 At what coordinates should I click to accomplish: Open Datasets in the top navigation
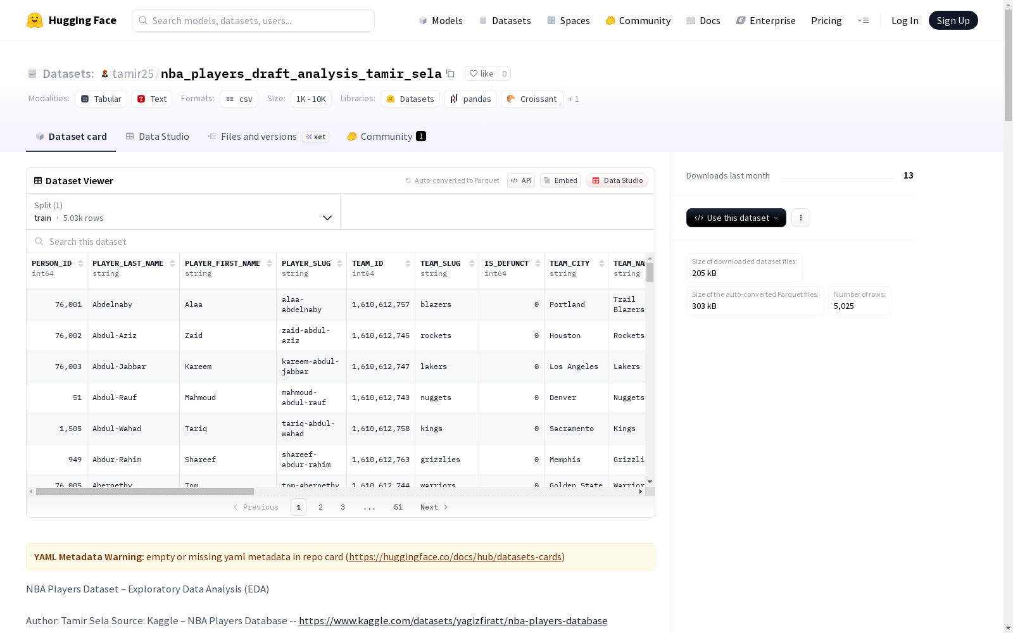click(505, 20)
